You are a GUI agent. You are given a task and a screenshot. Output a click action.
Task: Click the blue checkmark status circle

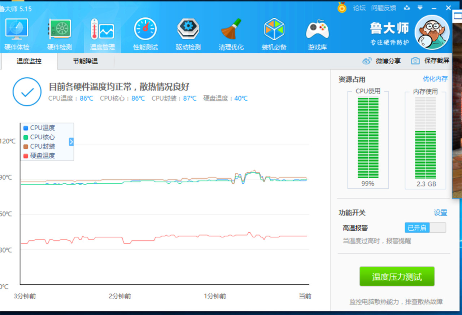tap(27, 92)
